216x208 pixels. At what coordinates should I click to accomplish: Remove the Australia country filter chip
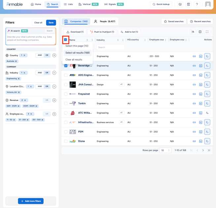pyautogui.click(x=16, y=61)
